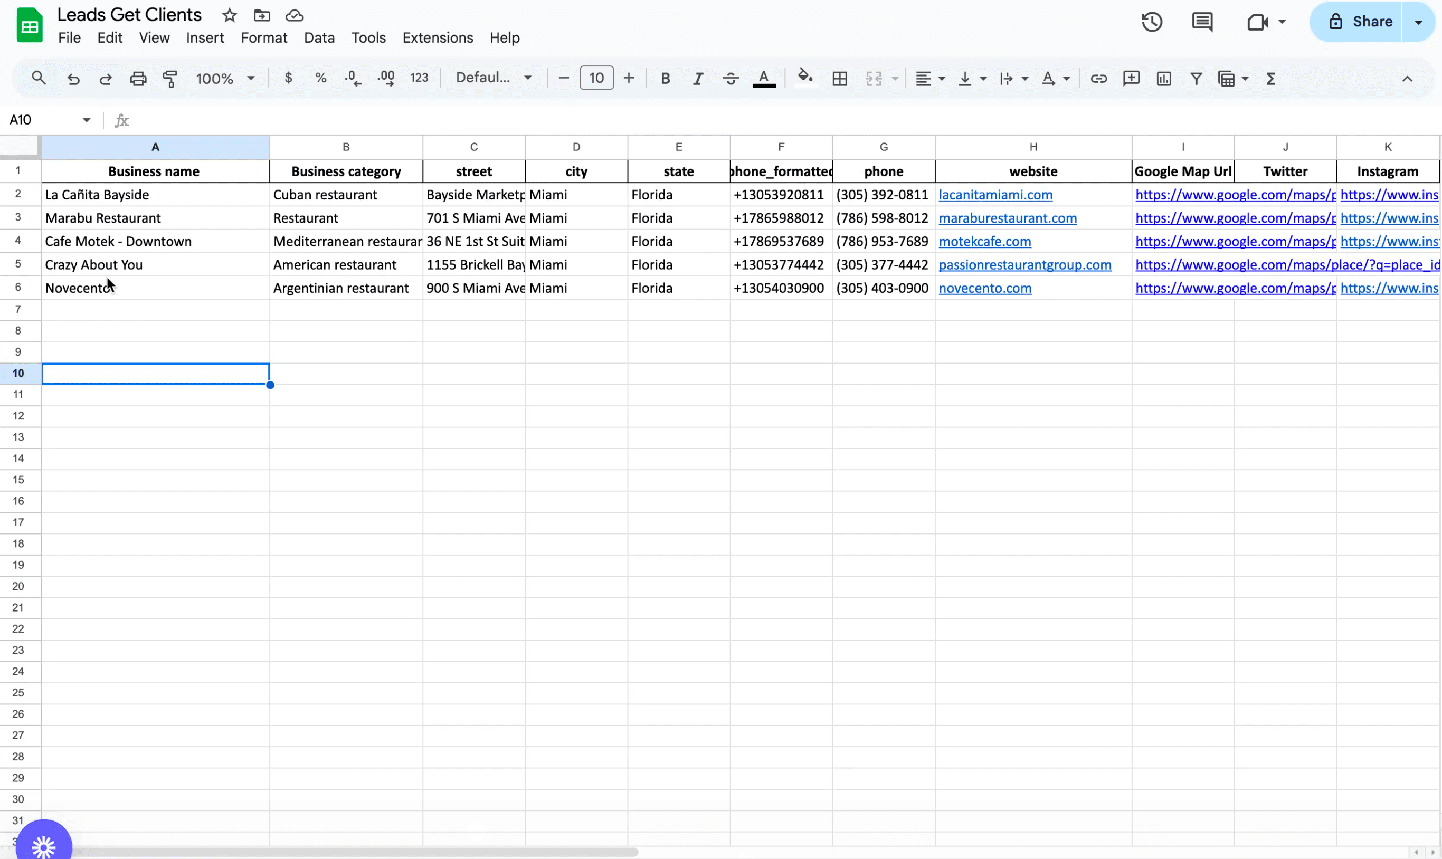Open the print dialog
This screenshot has height=859, width=1442.
tap(138, 78)
